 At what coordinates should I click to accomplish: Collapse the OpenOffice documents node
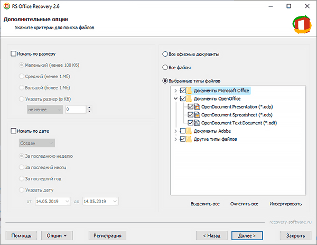click(x=175, y=98)
